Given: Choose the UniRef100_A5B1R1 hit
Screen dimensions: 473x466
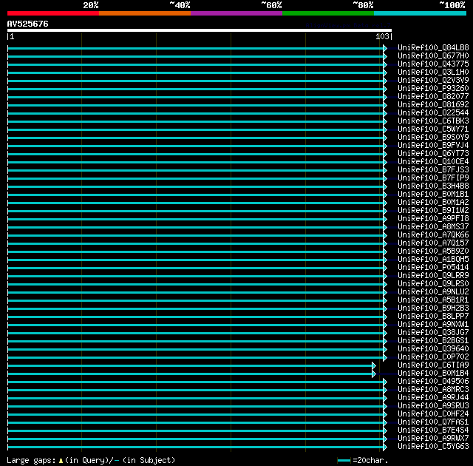Looking at the screenshot, I should 433,300.
